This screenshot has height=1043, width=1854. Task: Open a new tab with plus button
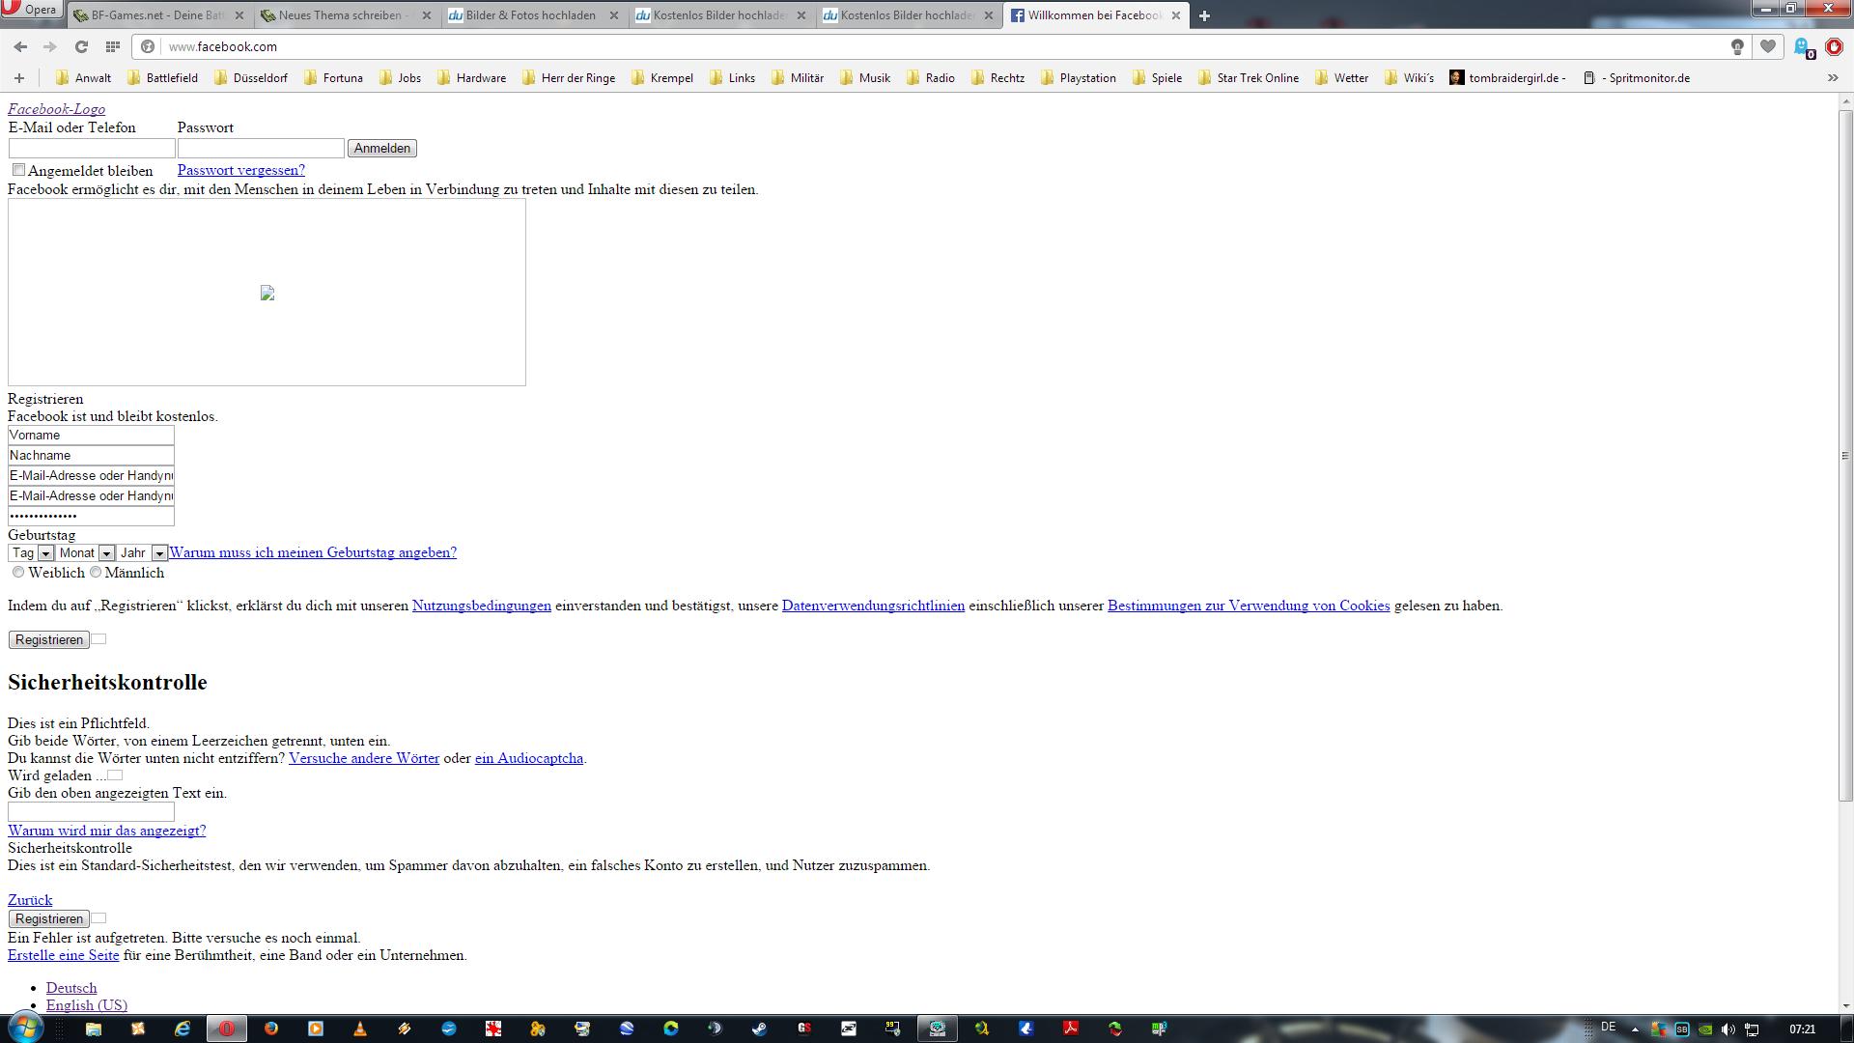[x=1204, y=15]
